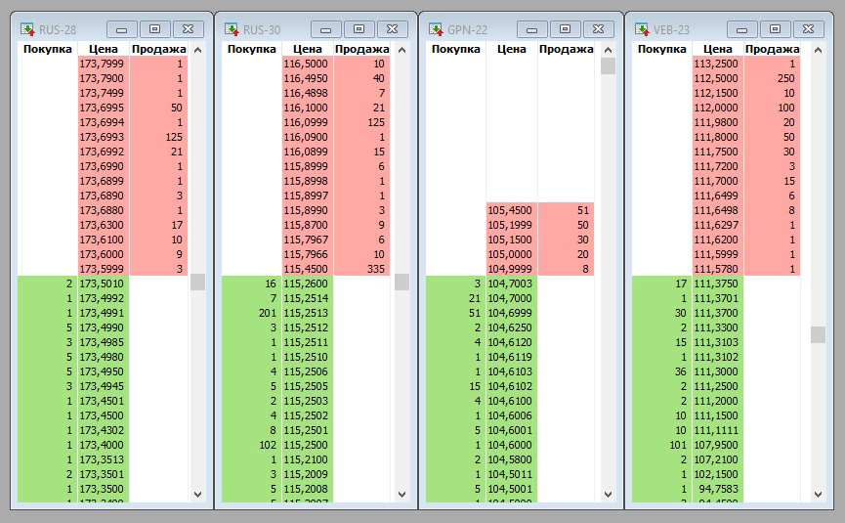Close the VEB-23 order book window

808,29
